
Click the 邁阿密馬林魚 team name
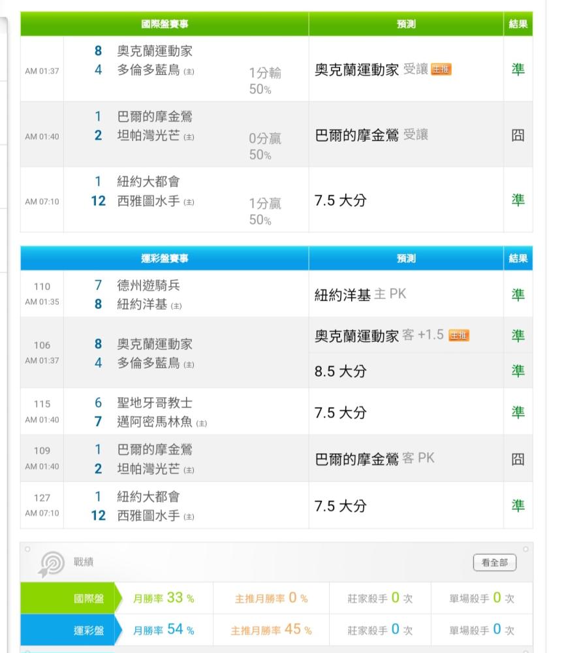155,422
